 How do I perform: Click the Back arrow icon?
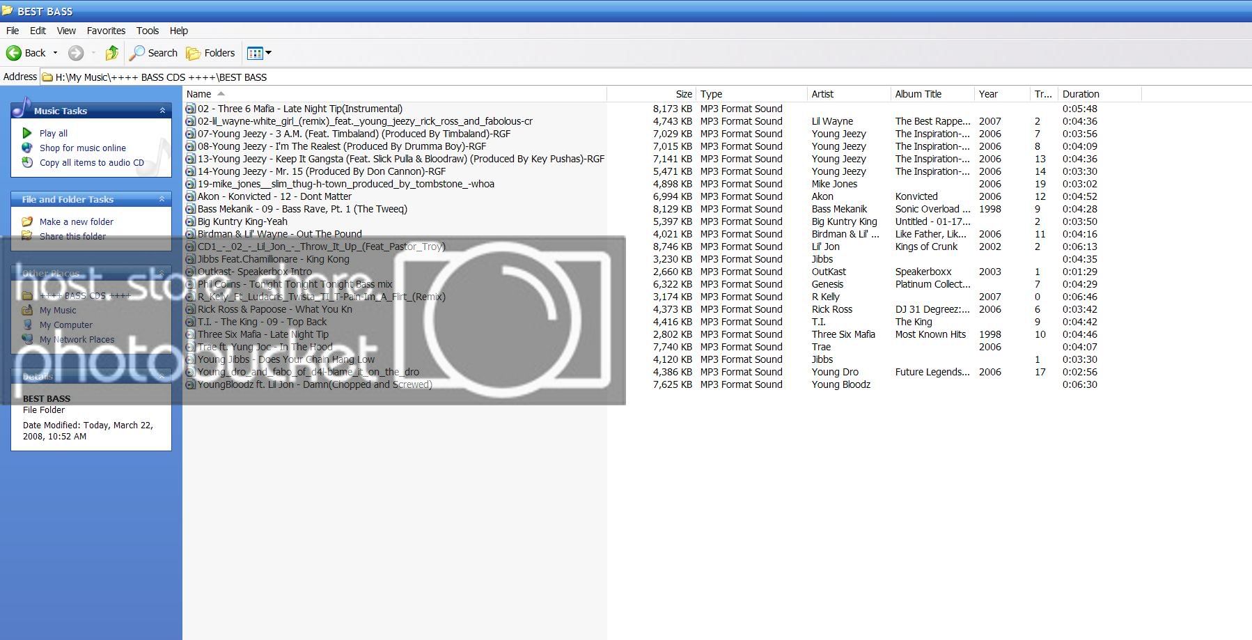pyautogui.click(x=13, y=53)
